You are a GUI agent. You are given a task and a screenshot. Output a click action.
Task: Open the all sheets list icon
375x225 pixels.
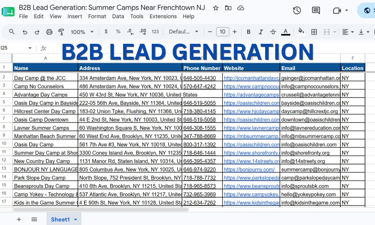click(34, 219)
